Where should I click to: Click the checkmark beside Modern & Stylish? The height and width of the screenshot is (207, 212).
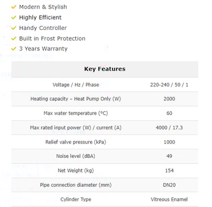14,7
